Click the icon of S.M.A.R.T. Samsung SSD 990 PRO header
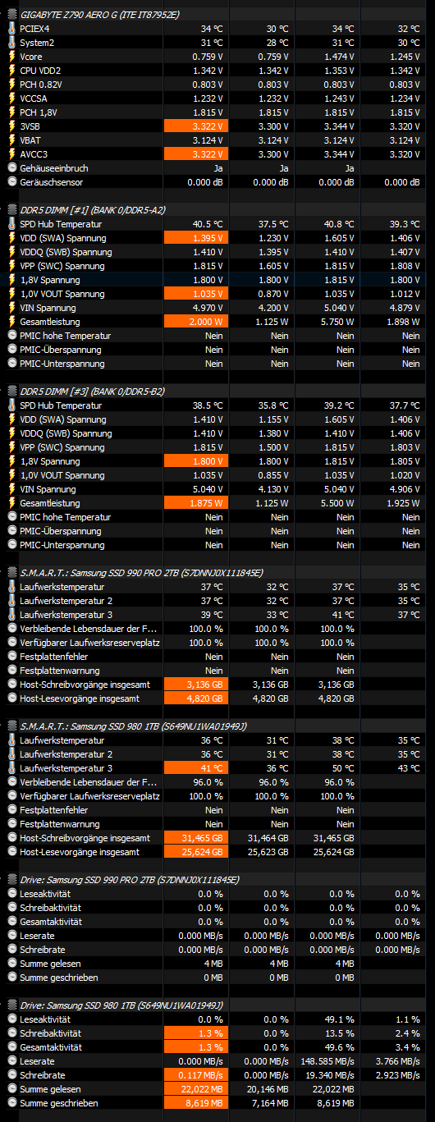The width and height of the screenshot is (435, 1122). [x=12, y=573]
